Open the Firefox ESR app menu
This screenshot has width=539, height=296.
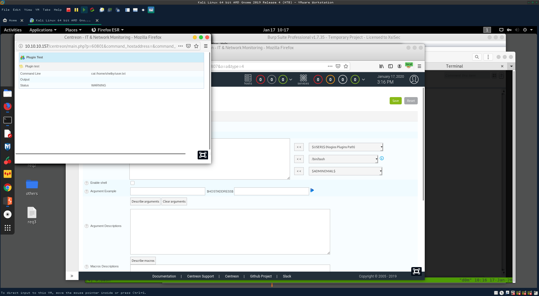[x=108, y=30]
